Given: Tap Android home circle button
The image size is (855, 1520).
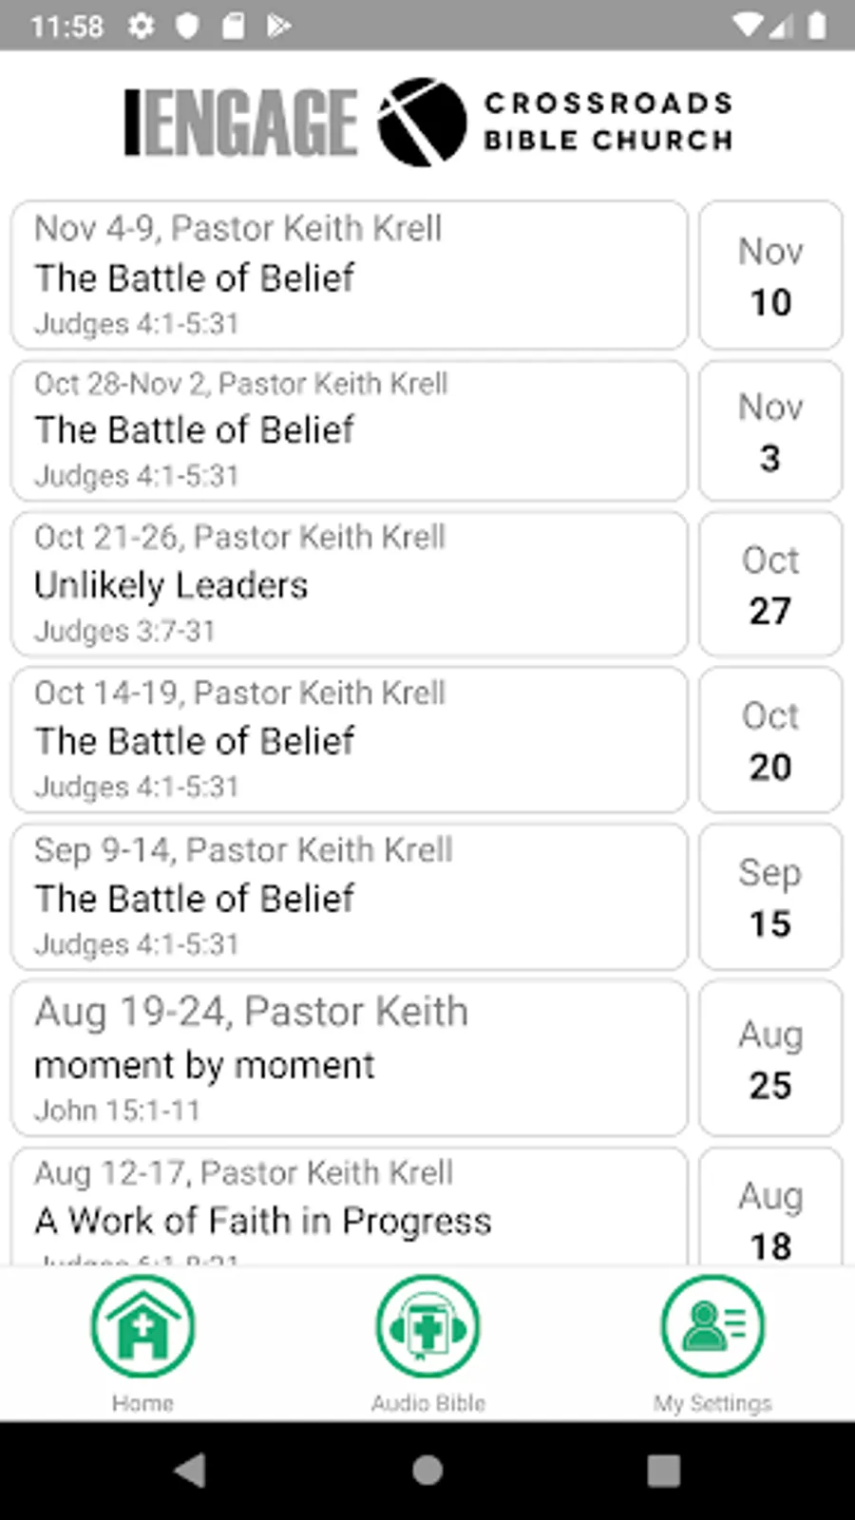Looking at the screenshot, I should coord(427,1470).
